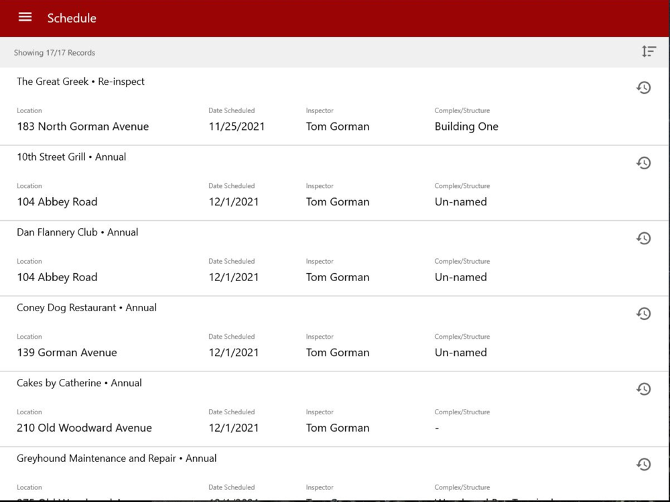This screenshot has width=670, height=502.
Task: Click Building One complex value
Action: point(466,127)
